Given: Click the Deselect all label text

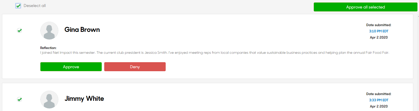Looking at the screenshot, I should 35,6.
